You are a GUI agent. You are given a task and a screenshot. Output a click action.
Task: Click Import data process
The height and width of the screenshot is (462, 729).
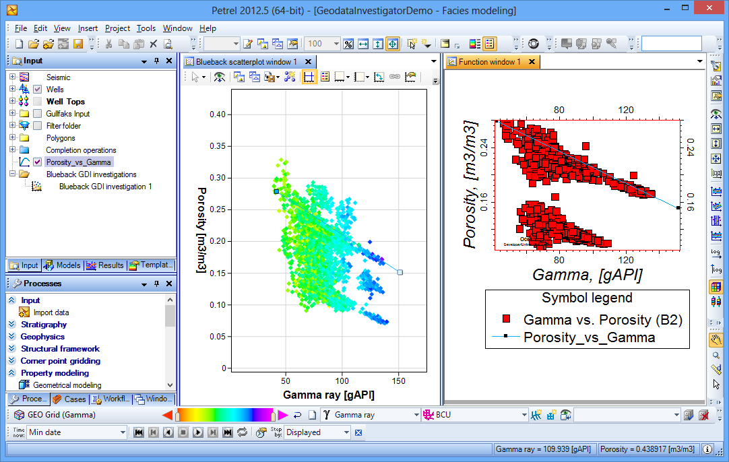coord(51,312)
